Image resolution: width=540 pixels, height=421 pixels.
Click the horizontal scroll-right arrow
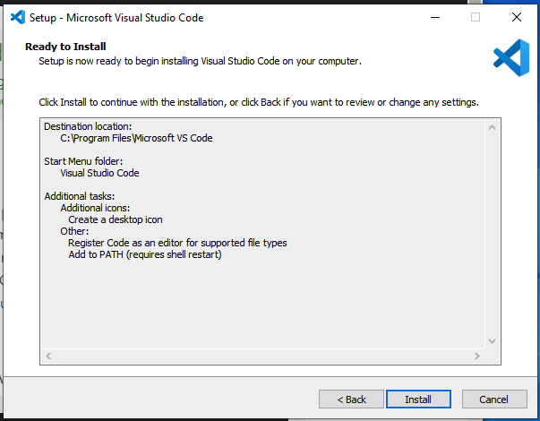pos(477,356)
